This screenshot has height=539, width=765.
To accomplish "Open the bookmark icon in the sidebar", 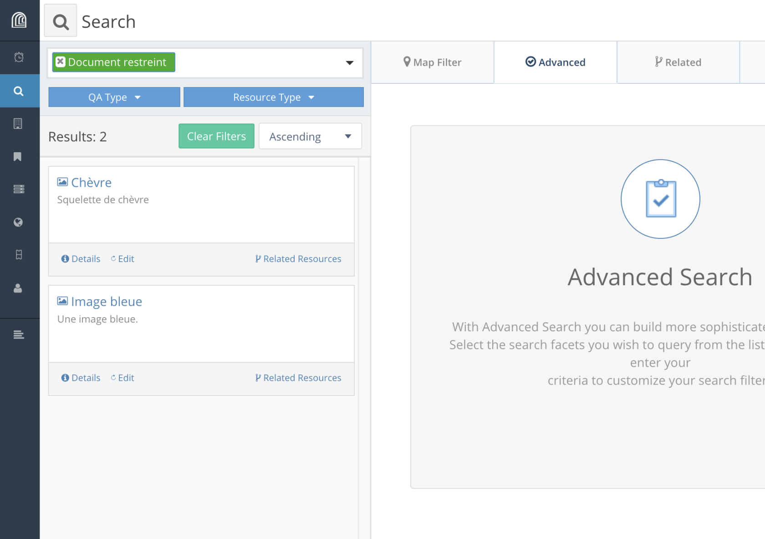I will coord(18,157).
